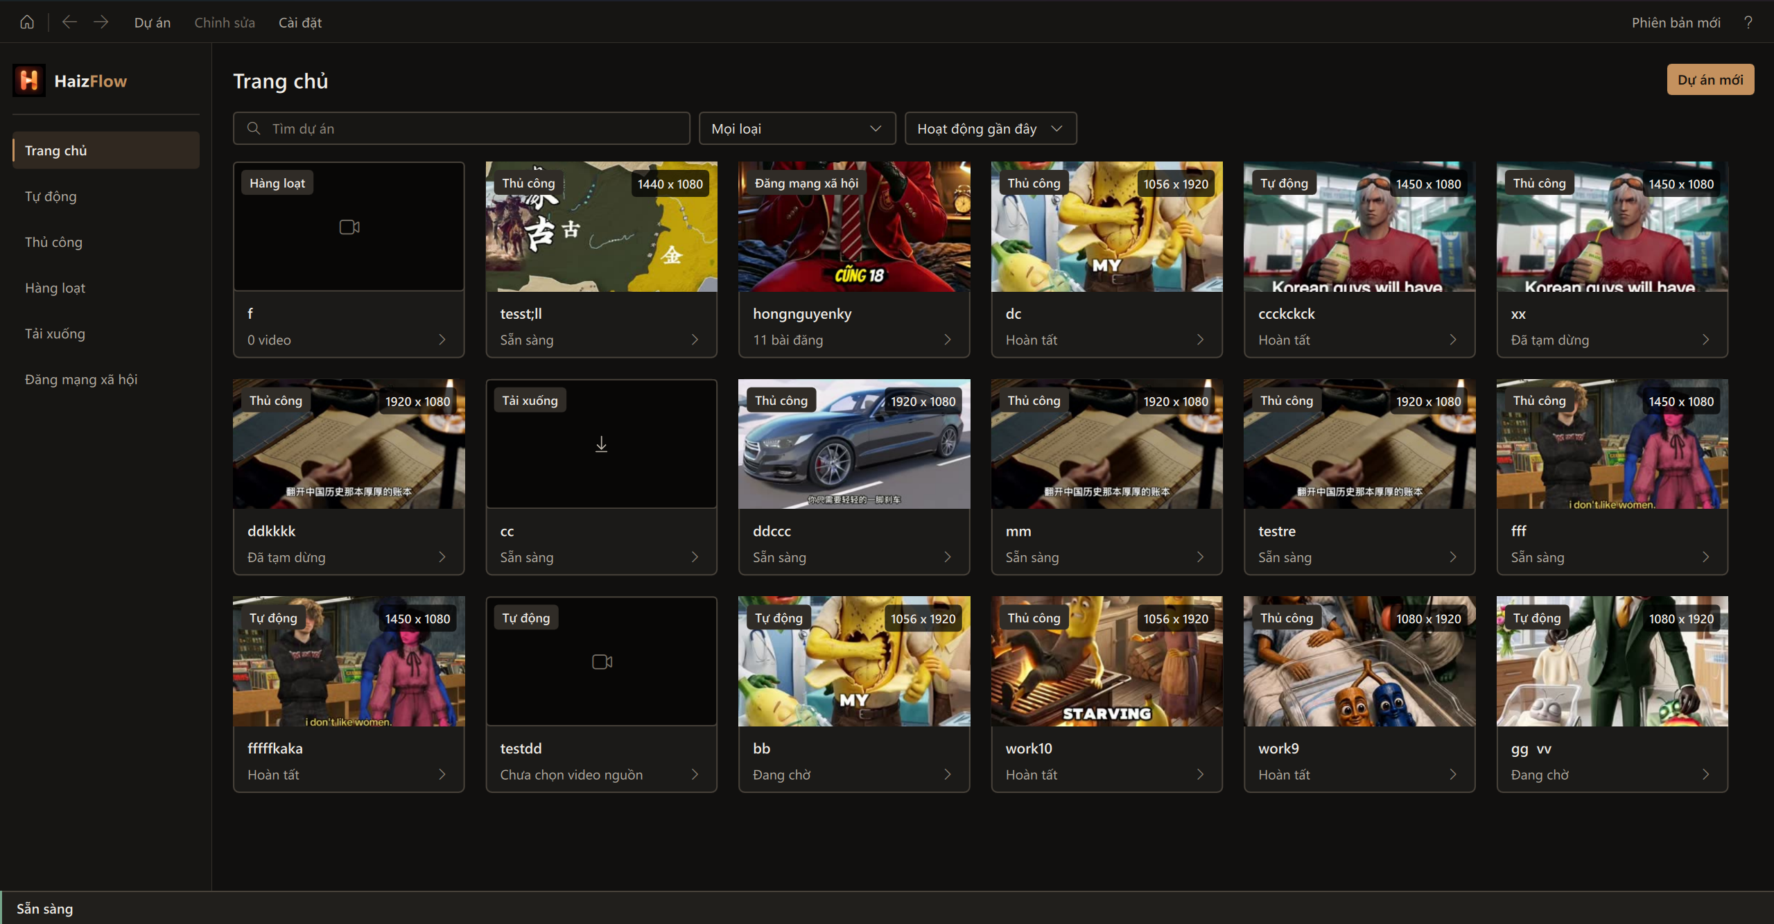Open the chevron arrow on testre card
1774x924 pixels.
pyautogui.click(x=1453, y=557)
